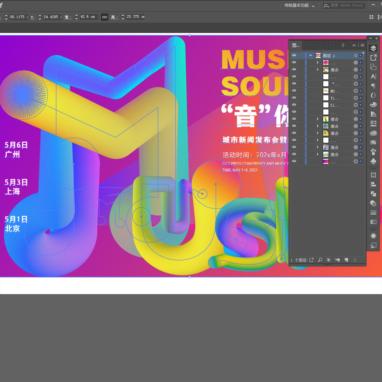Open the 3D cube Libraries panel icon
Screen dimensions: 382x382
tap(373, 123)
